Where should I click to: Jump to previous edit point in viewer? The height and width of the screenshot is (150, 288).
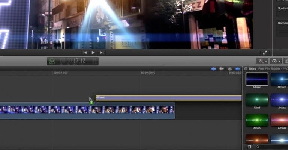85,53
